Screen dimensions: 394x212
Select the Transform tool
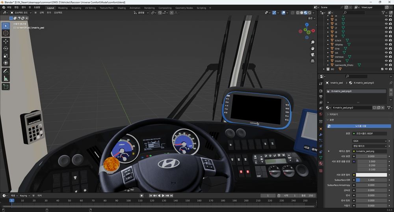click(x=6, y=63)
